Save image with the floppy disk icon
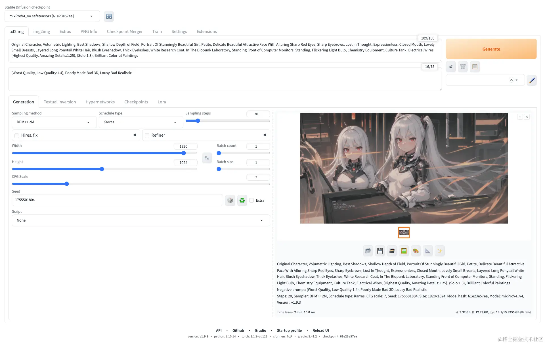This screenshot has width=545, height=344. [380, 251]
